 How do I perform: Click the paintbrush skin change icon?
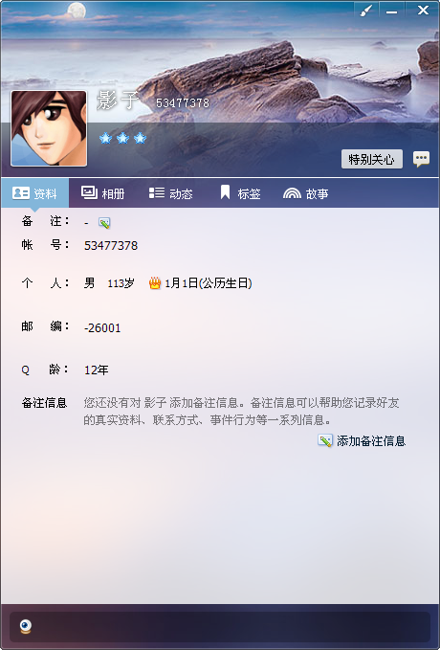tap(366, 11)
